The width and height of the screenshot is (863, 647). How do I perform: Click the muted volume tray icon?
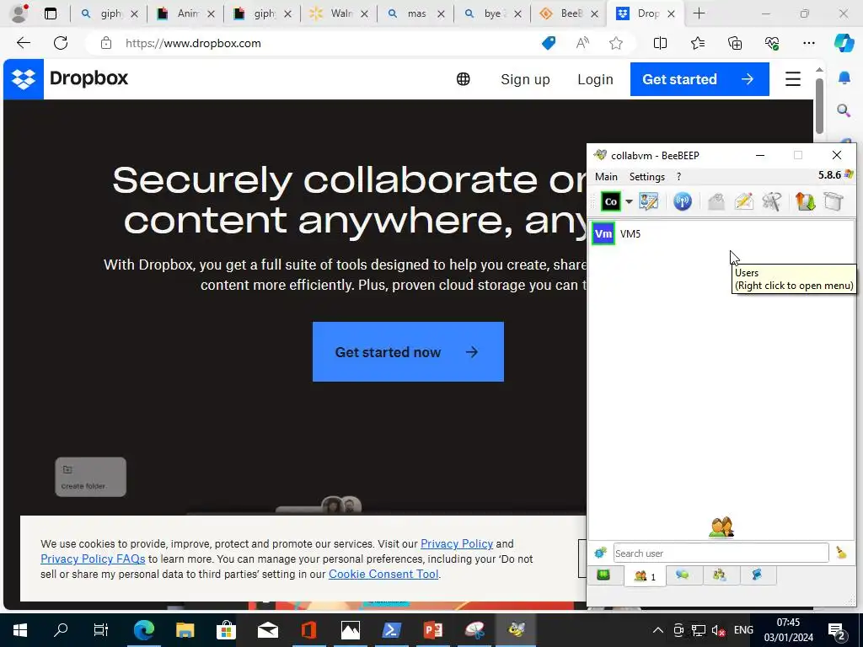pyautogui.click(x=718, y=630)
